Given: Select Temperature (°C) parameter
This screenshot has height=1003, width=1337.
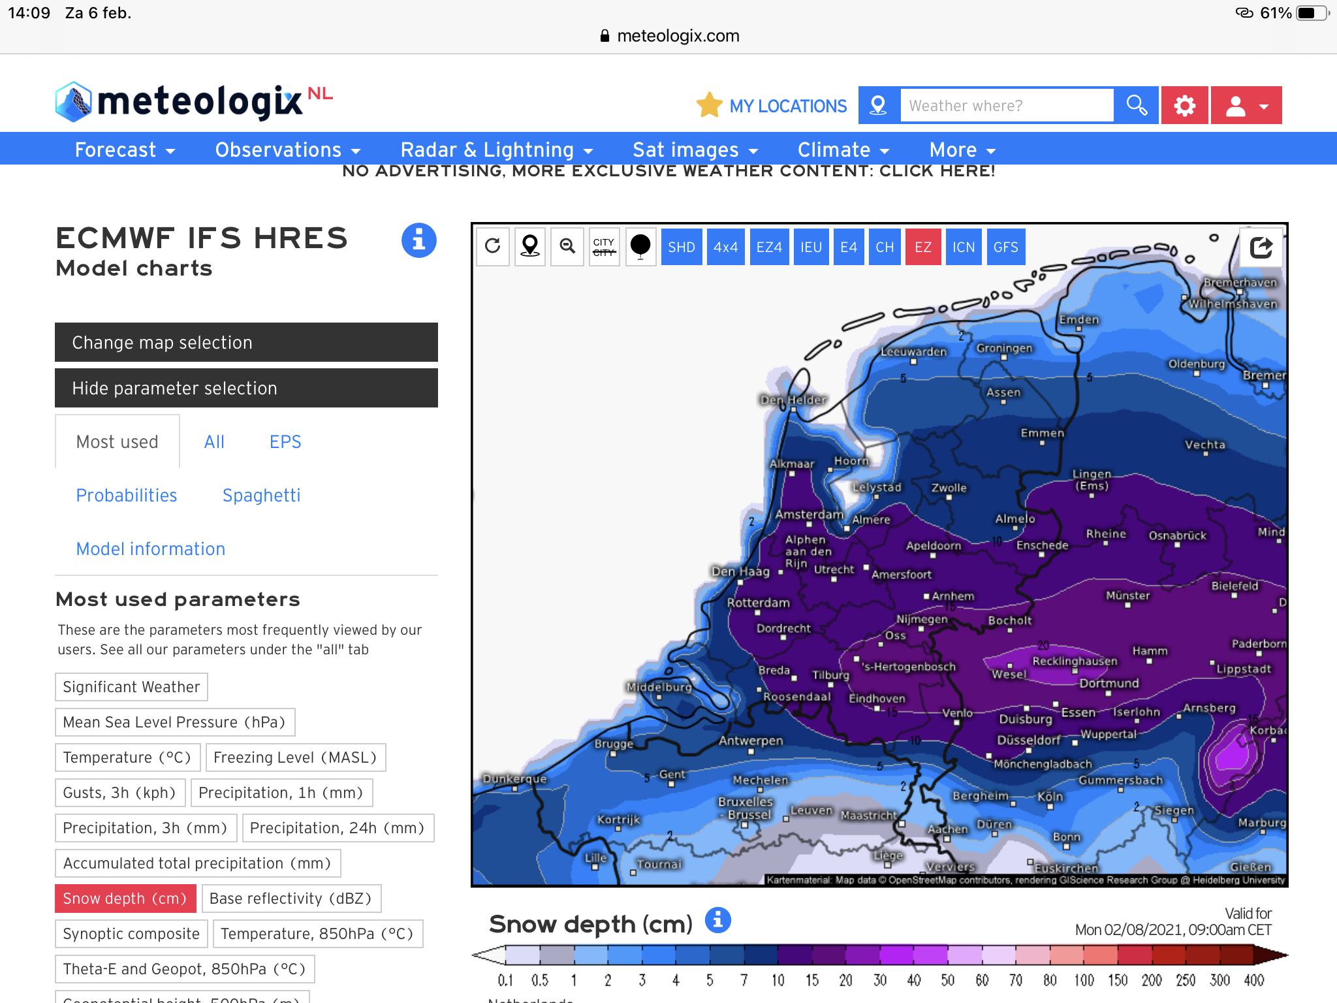Looking at the screenshot, I should pos(128,757).
